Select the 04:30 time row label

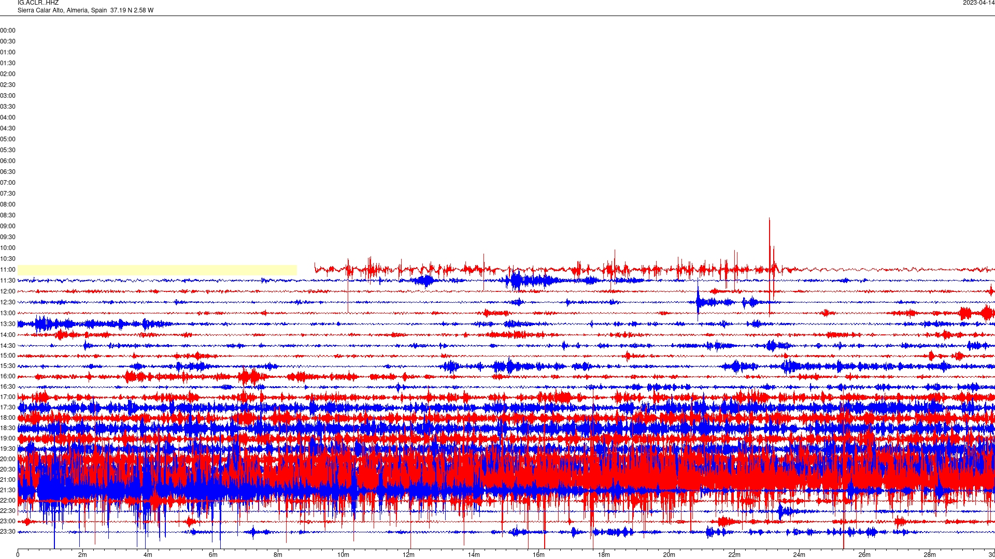[8, 128]
